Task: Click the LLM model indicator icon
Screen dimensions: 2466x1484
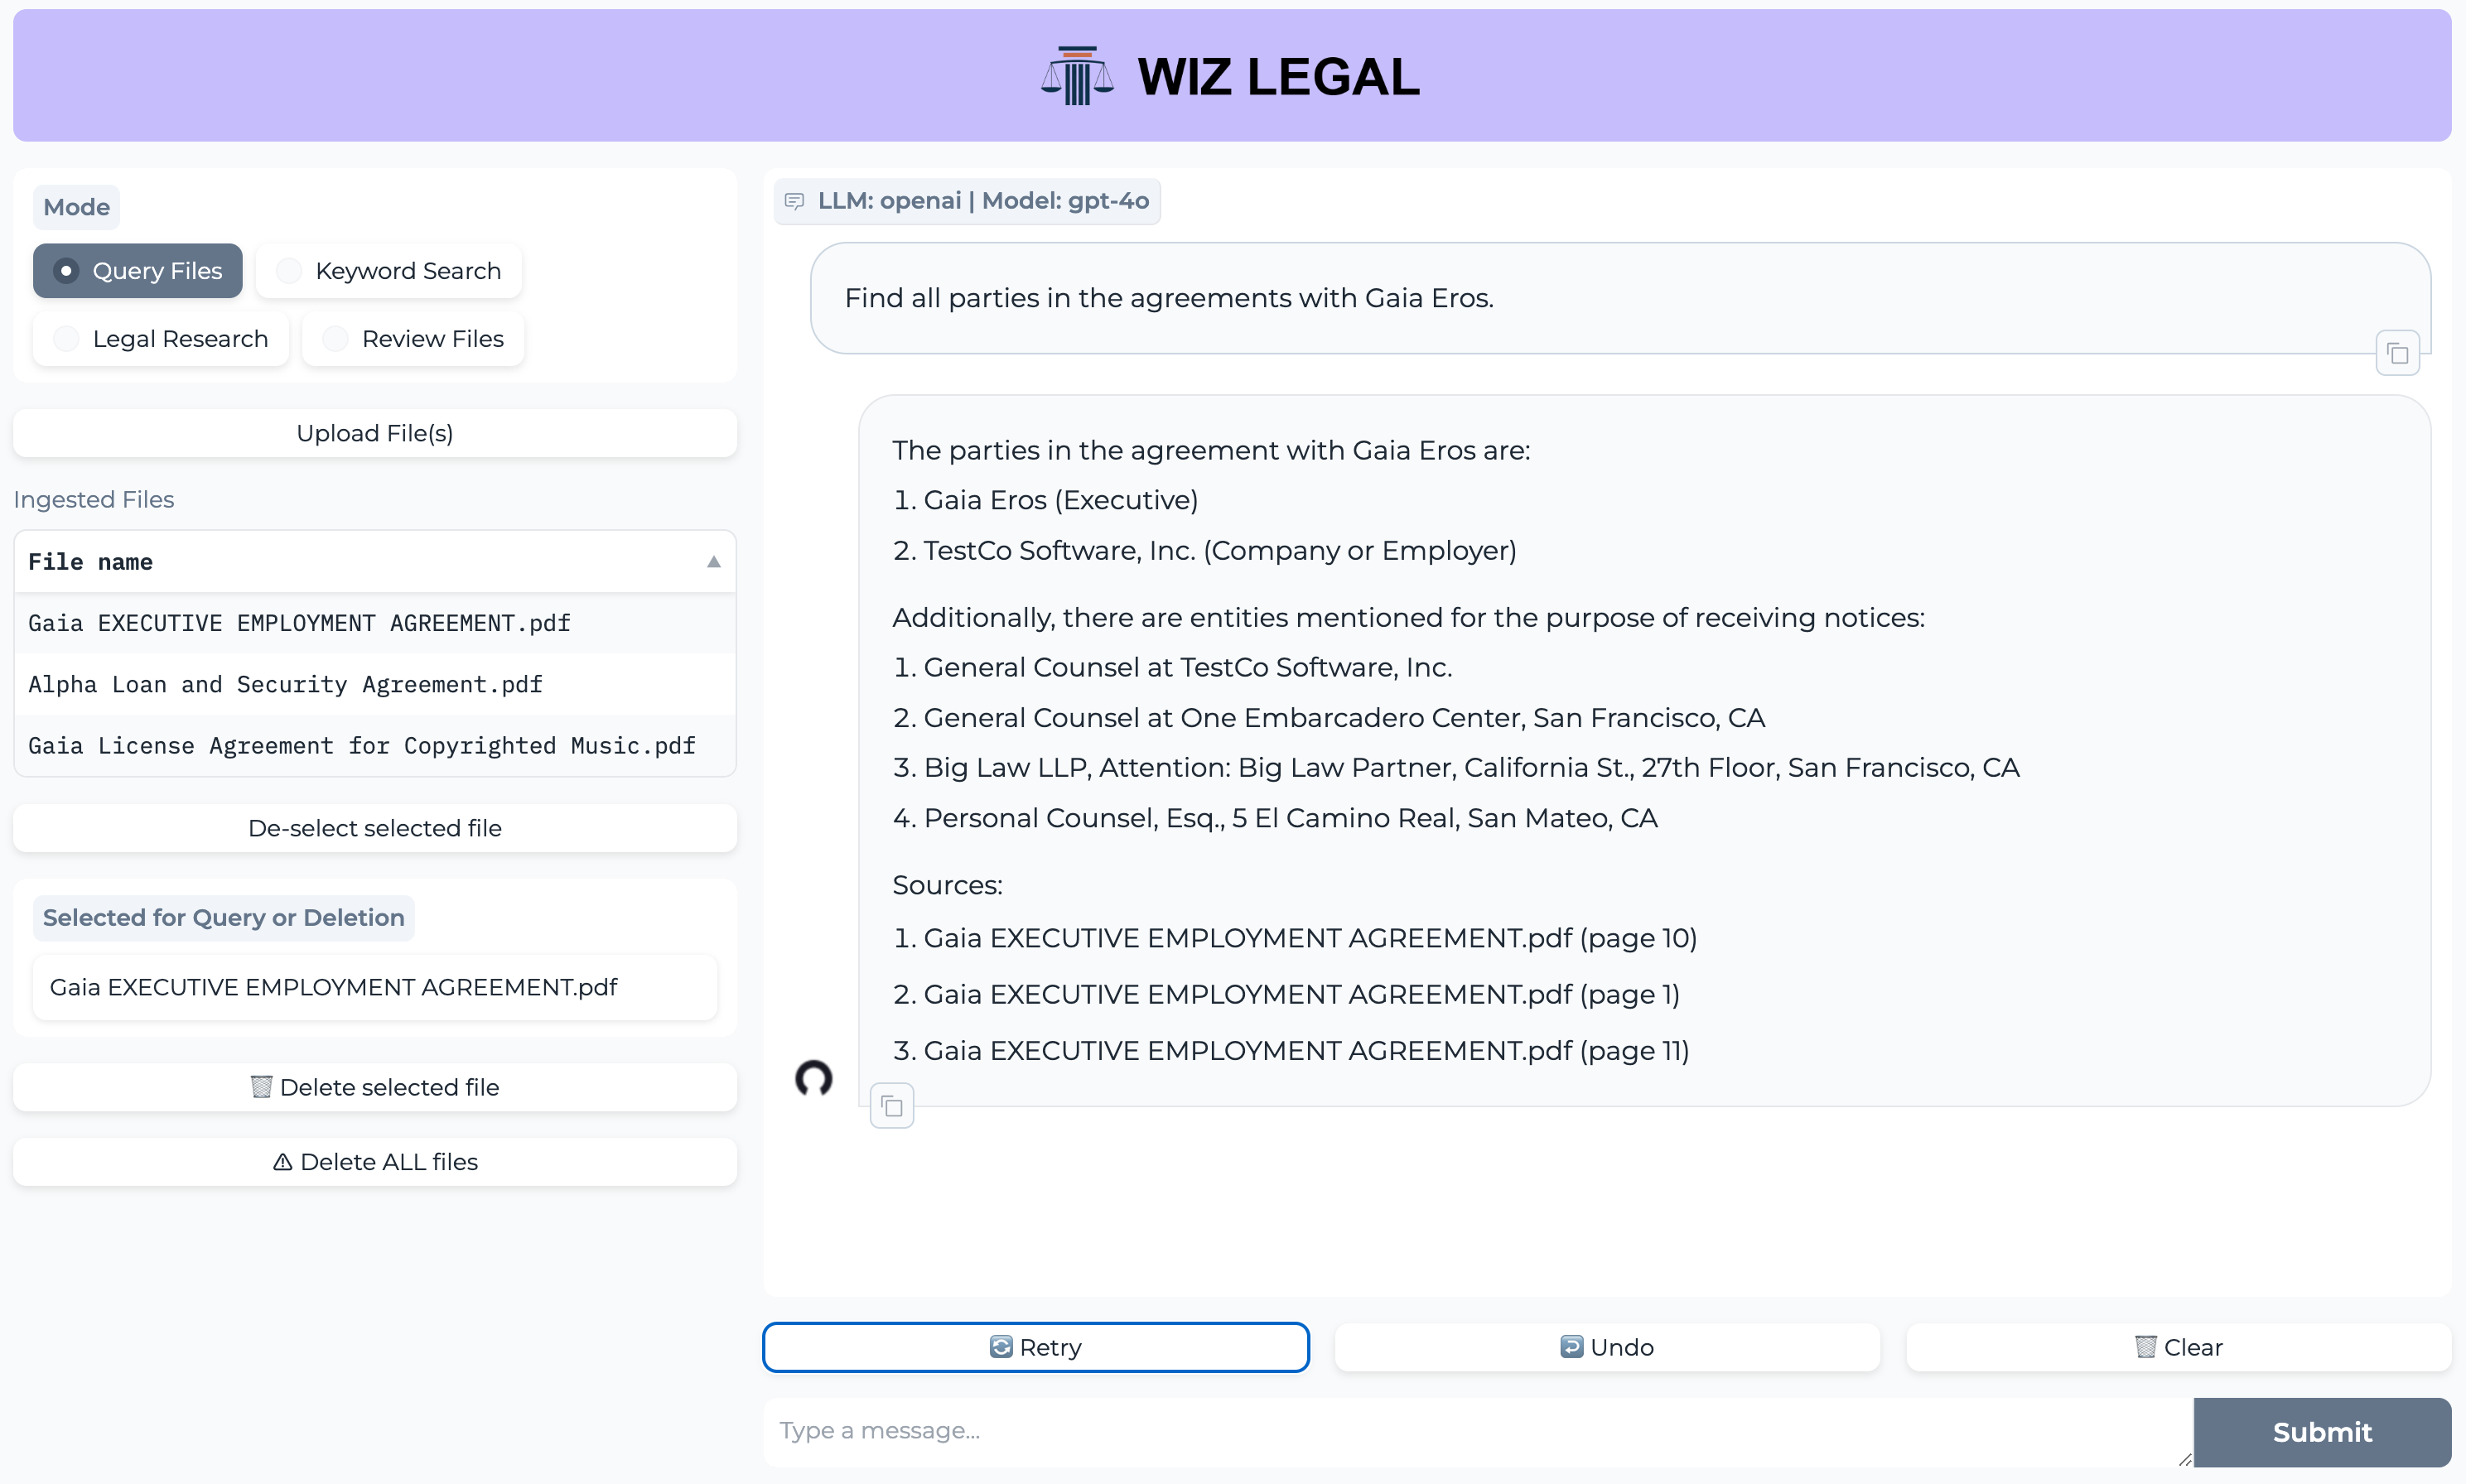Action: pyautogui.click(x=794, y=199)
